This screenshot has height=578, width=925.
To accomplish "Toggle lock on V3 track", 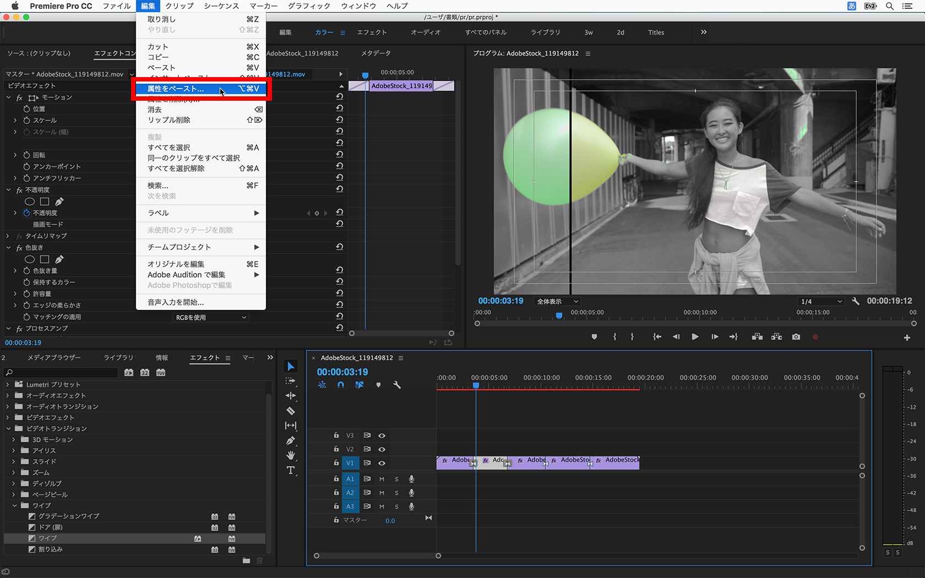I will pyautogui.click(x=336, y=435).
